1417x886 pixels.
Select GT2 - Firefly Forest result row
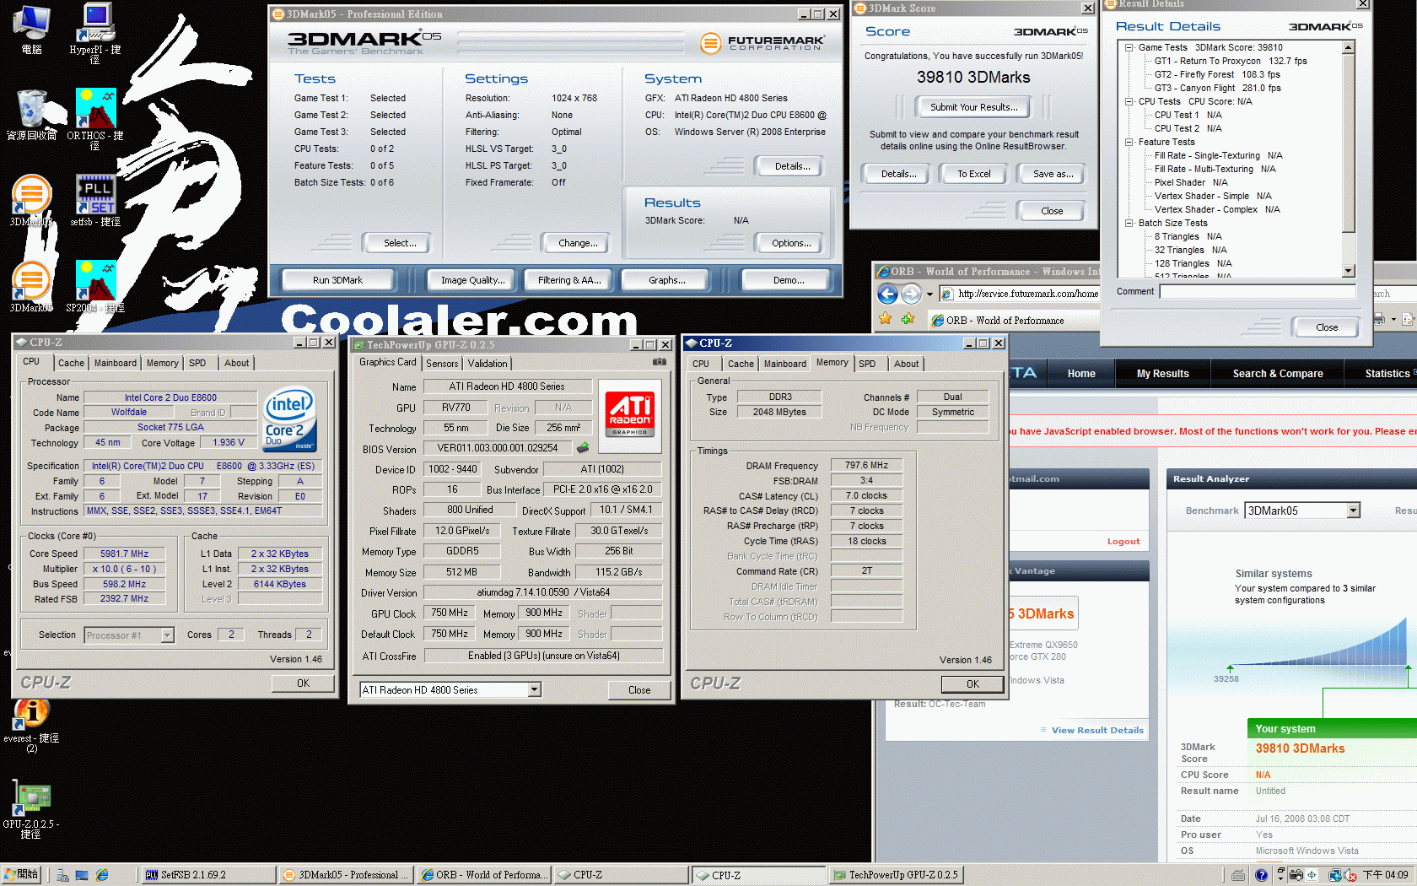[x=1216, y=74]
